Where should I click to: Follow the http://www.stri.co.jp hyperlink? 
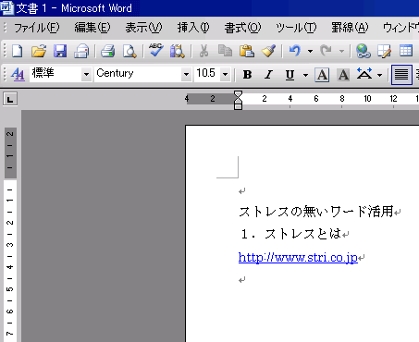pos(298,257)
